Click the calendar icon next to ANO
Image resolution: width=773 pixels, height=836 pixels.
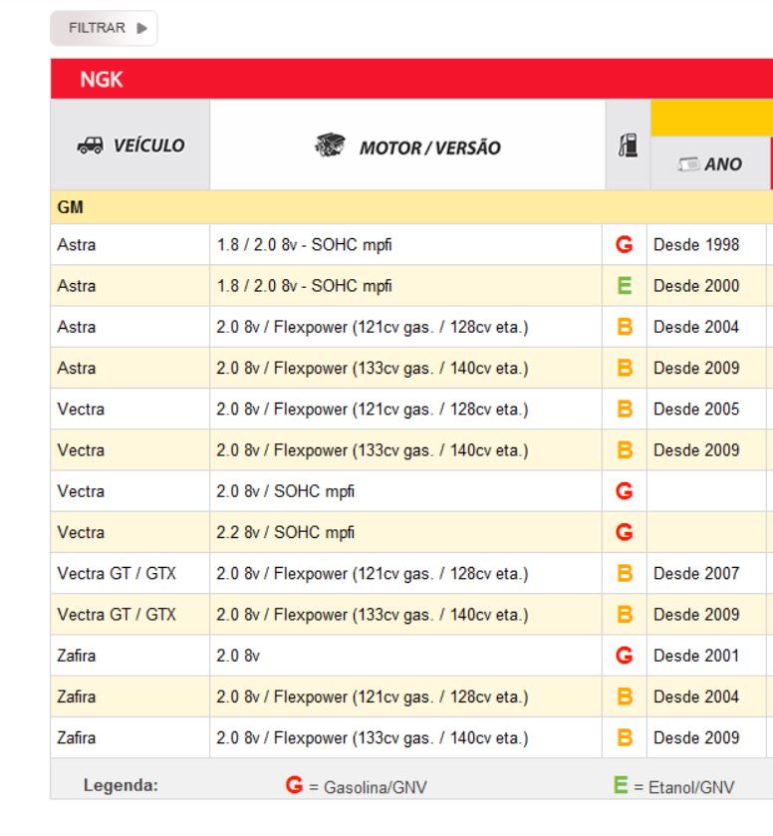click(688, 164)
